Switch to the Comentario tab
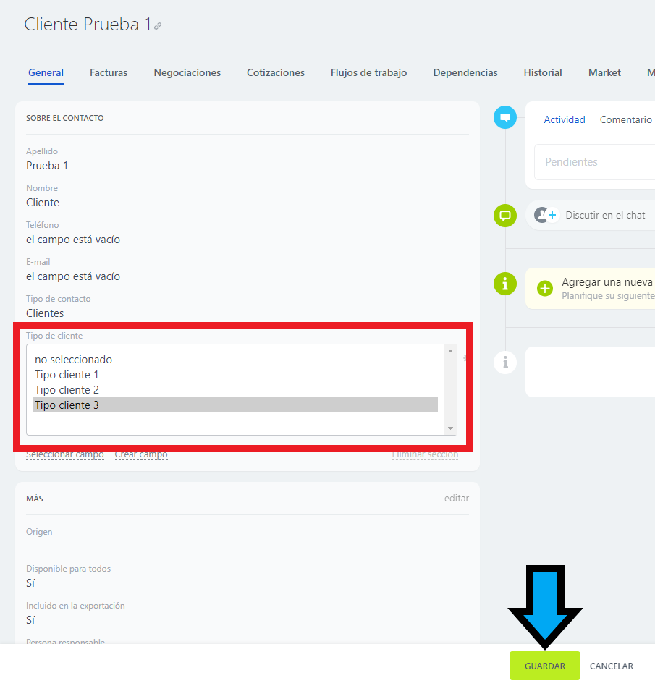 (x=625, y=119)
